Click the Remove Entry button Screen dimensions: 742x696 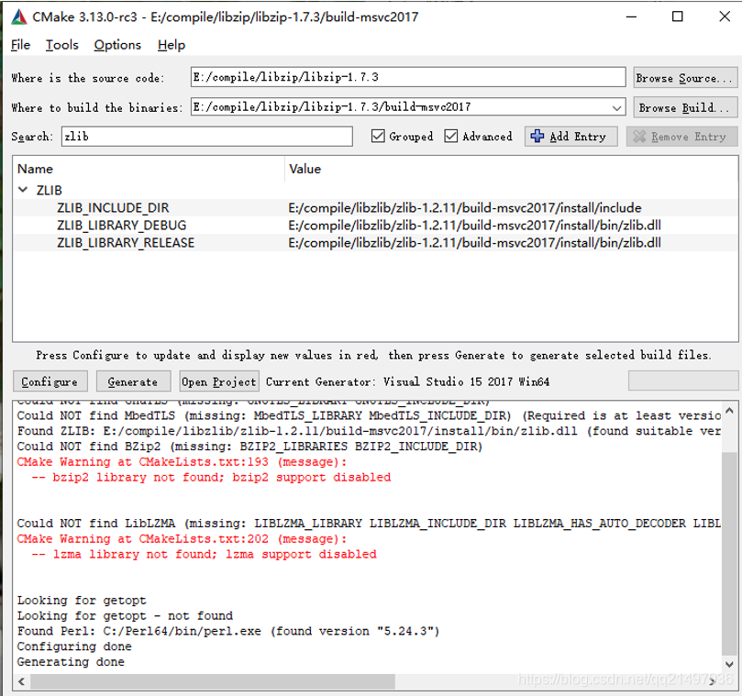coord(681,137)
